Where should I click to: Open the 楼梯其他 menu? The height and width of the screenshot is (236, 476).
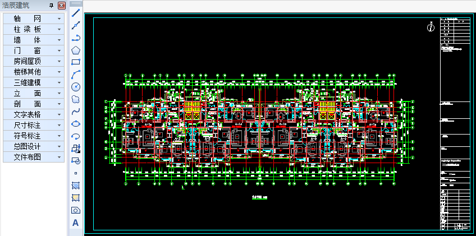point(34,72)
